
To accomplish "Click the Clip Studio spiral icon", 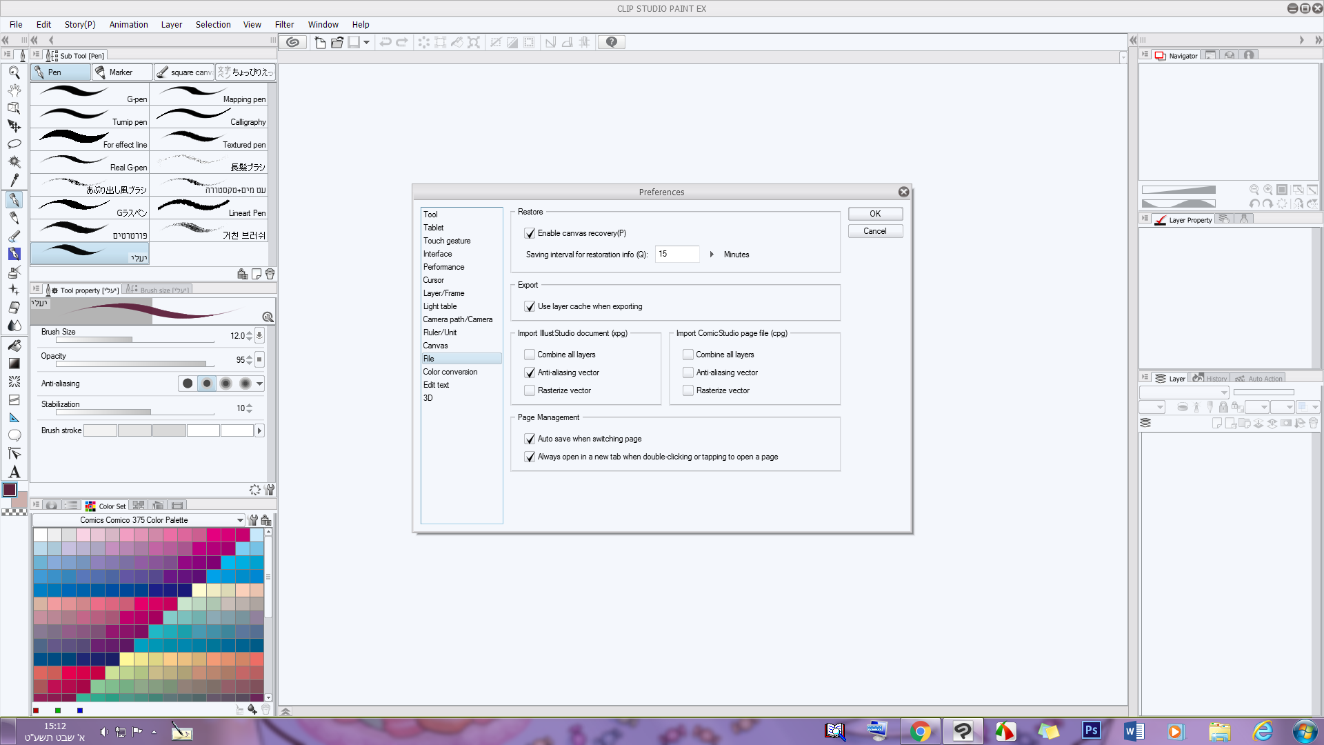I will pos(293,42).
